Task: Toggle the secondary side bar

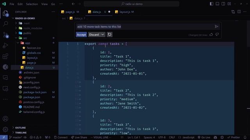Action: [223, 4]
